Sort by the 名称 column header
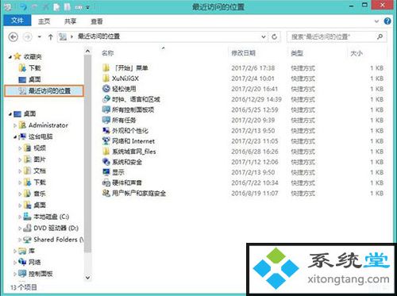Screen dimensions: 397x296 click(x=108, y=53)
